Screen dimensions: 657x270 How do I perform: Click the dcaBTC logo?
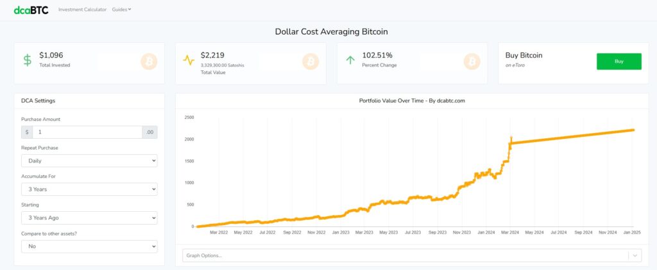31,10
